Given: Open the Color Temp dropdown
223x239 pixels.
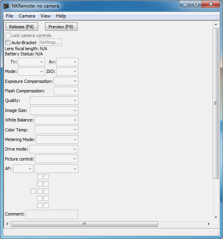Looking at the screenshot, I should coord(57,130).
